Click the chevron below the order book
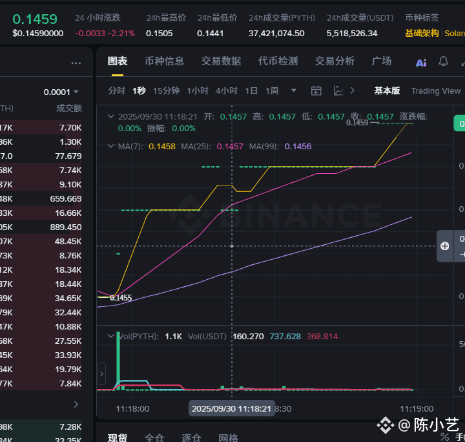Screen dimensions: 465x442 [76, 405]
